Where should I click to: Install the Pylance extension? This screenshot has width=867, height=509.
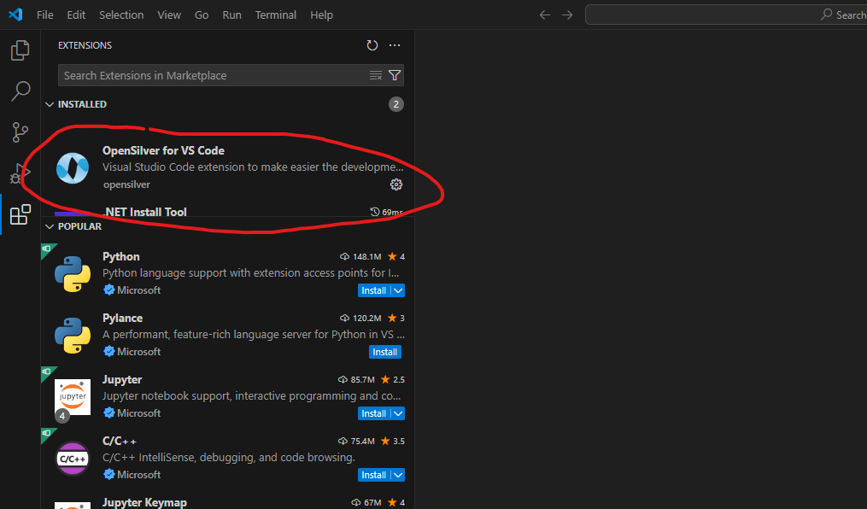click(x=385, y=352)
